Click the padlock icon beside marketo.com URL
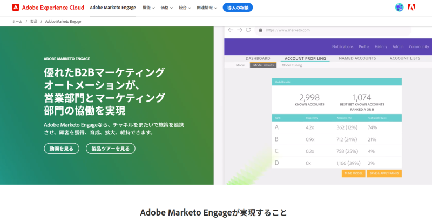The width and height of the screenshot is (432, 222). (x=261, y=30)
